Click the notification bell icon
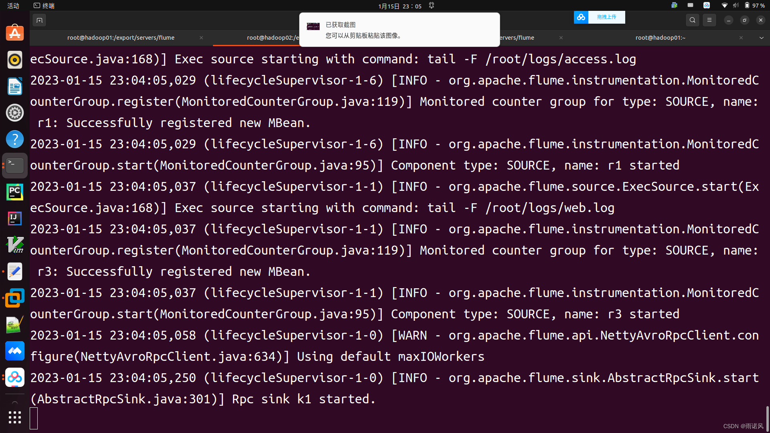This screenshot has width=770, height=433. tap(434, 6)
